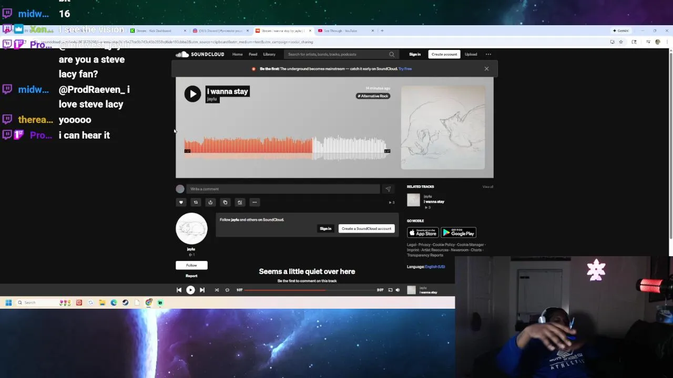The width and height of the screenshot is (673, 378).
Task: Open the jaylu artist name under the track title
Action: coord(212,99)
